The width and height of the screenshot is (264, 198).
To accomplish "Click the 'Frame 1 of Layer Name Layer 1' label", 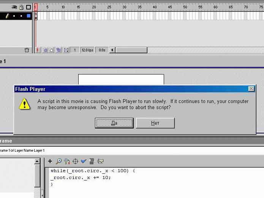I will (22, 150).
